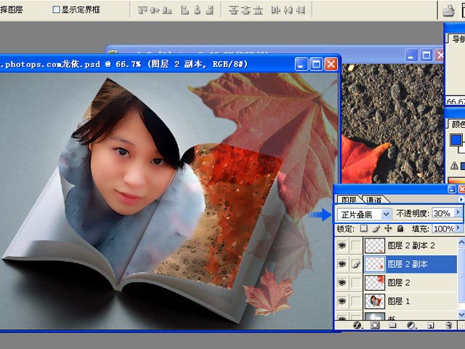Viewport: 465px width, 349px height.
Task: Select the 图层 2 副本 2 layer thumbnail
Action: (373, 246)
